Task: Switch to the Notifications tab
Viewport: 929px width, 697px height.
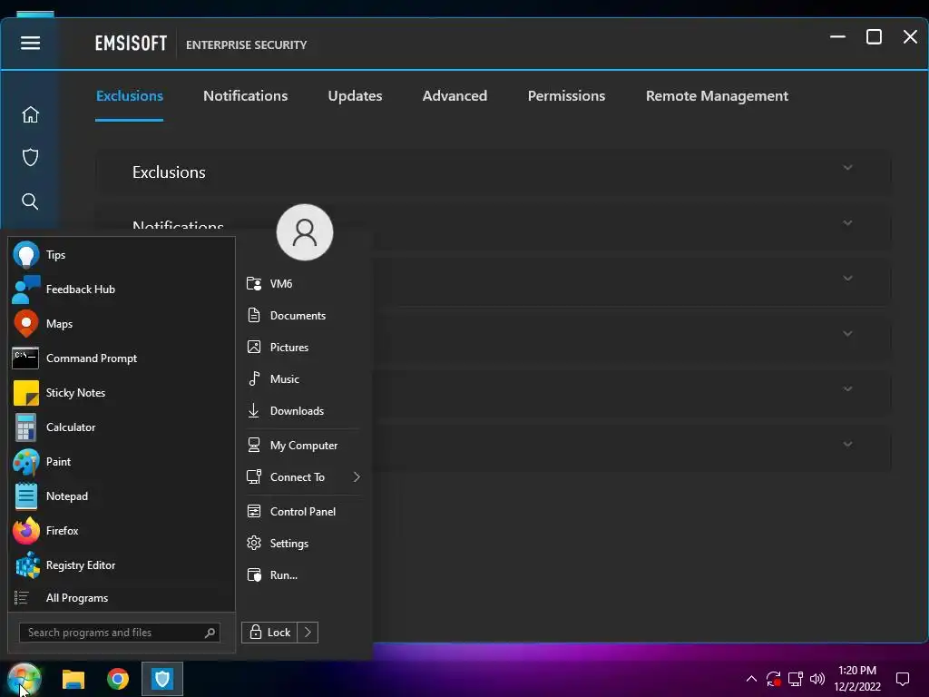Action: [x=245, y=96]
